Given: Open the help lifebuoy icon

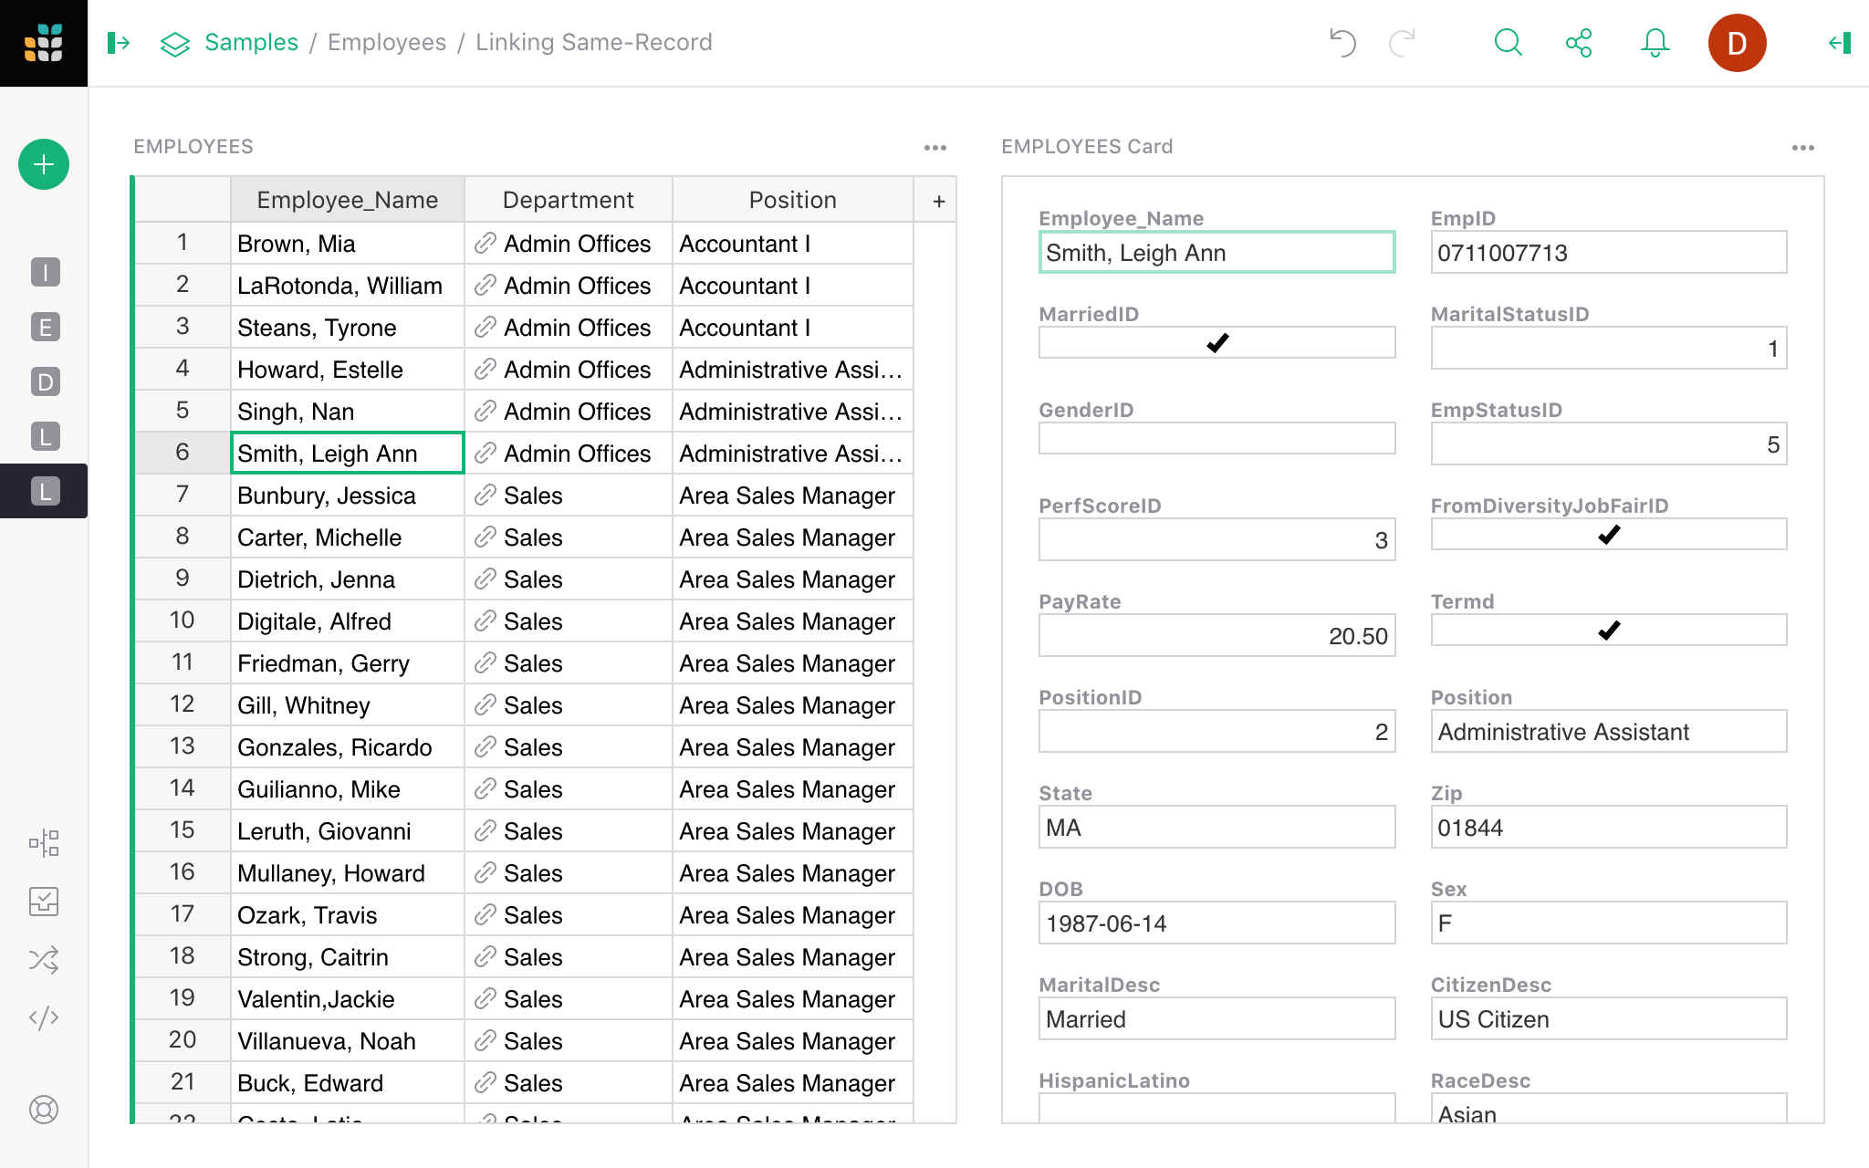Looking at the screenshot, I should pyautogui.click(x=44, y=1110).
